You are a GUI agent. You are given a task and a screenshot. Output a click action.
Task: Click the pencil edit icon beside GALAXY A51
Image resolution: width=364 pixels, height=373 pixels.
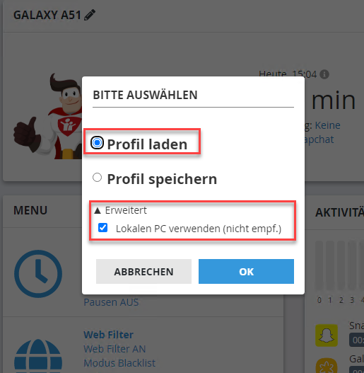(90, 15)
